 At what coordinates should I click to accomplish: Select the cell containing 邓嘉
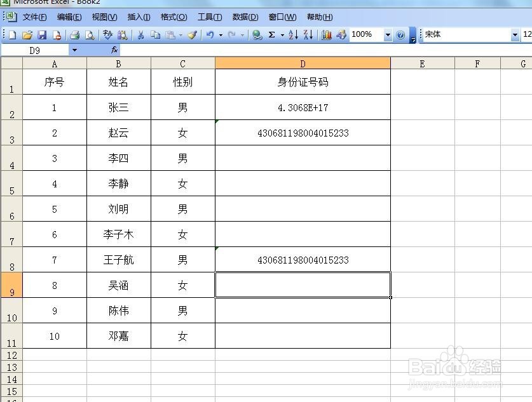click(118, 336)
